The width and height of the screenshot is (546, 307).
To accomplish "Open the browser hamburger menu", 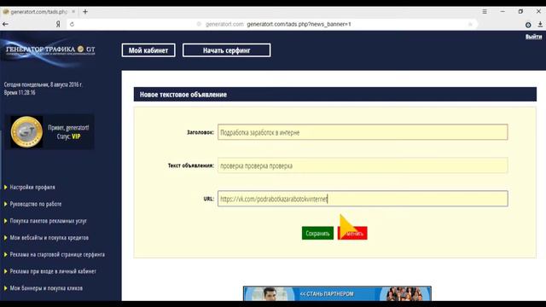I will point(485,11).
